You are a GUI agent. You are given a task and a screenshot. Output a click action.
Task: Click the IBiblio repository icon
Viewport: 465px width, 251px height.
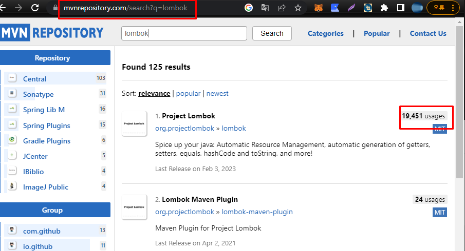(12, 170)
